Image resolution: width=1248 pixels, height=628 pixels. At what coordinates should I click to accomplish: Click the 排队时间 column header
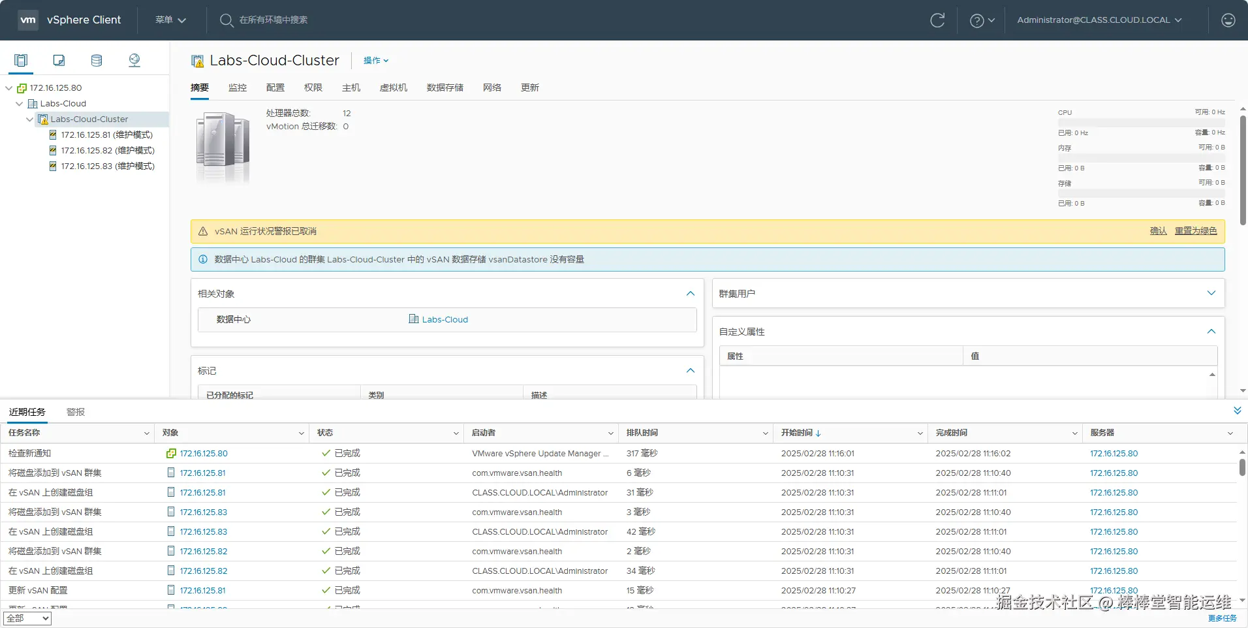pyautogui.click(x=642, y=433)
